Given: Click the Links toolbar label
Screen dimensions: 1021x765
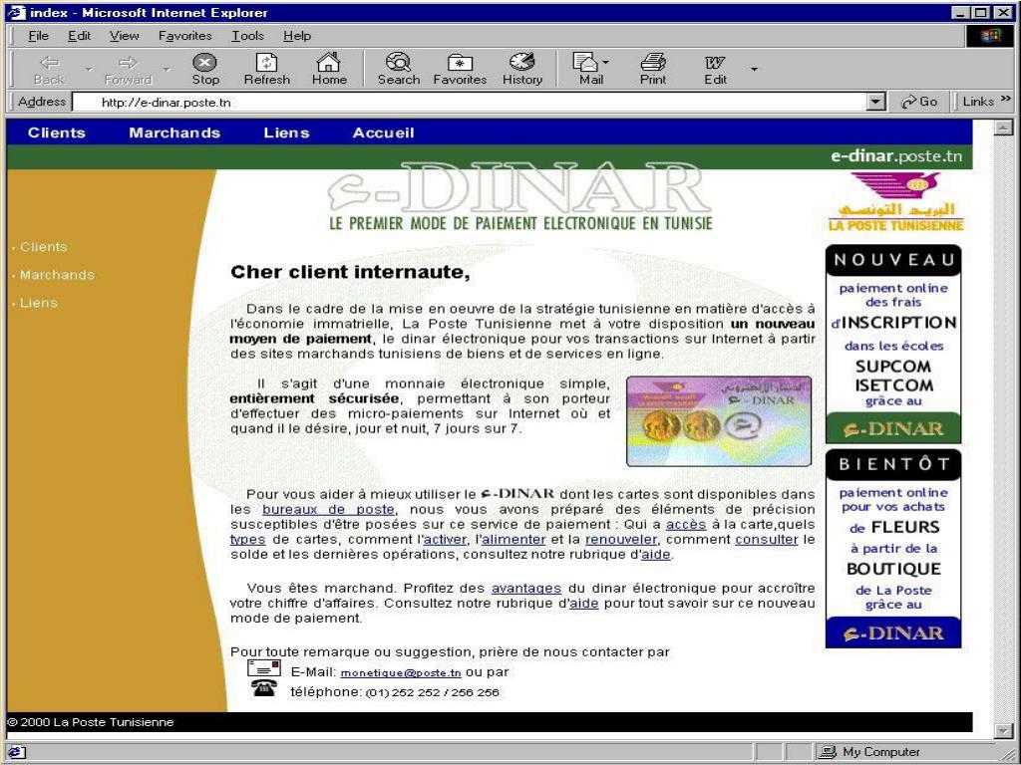Looking at the screenshot, I should pos(978,102).
